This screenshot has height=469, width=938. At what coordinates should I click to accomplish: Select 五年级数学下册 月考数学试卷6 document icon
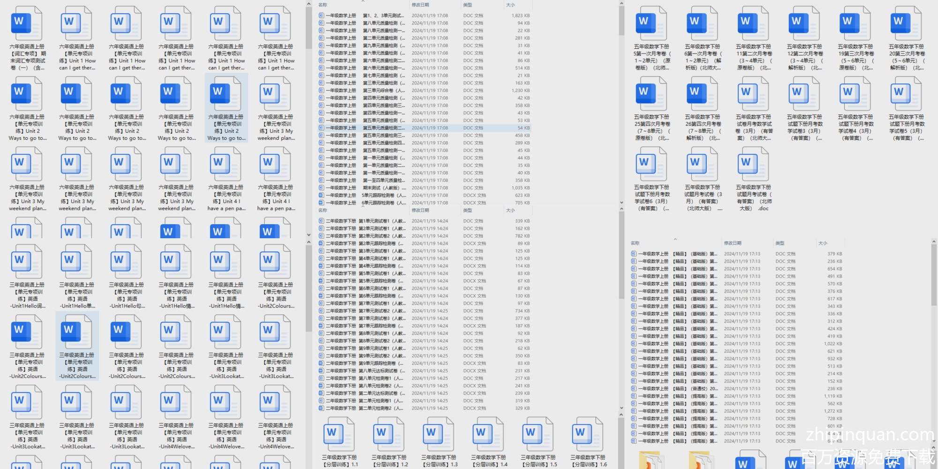(651, 164)
